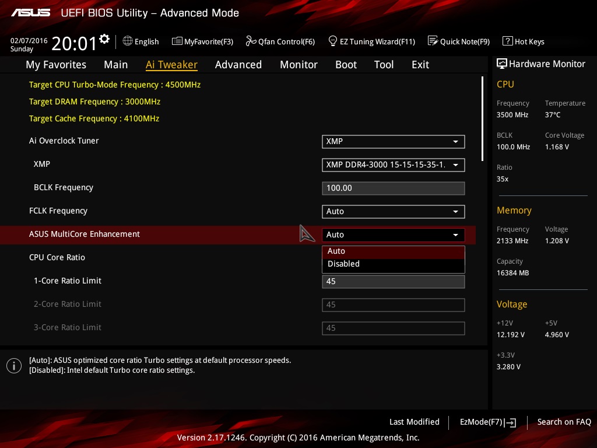The width and height of the screenshot is (597, 448).
Task: Click the info circle icon in help area
Action: [x=14, y=366]
